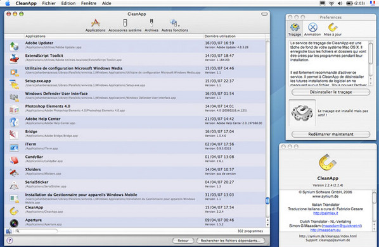Click the tracing gear image in Preferences
This screenshot has height=247, width=379.
point(302,113)
